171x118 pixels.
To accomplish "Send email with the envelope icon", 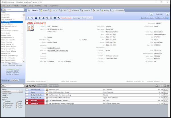I will [55, 18].
